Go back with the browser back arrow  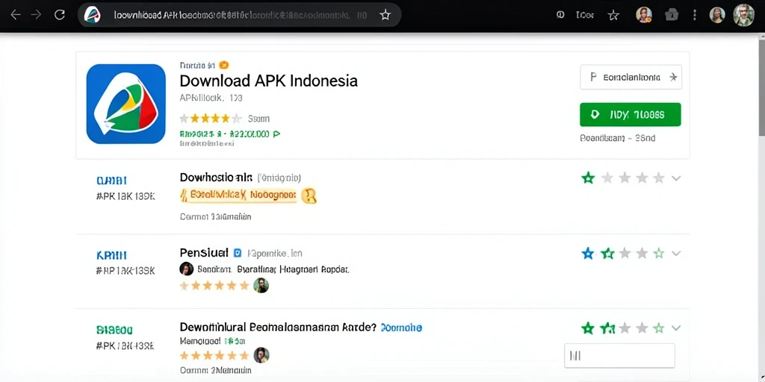(16, 15)
